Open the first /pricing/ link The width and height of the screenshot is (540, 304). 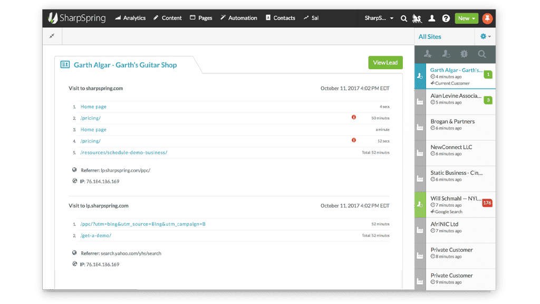pos(91,118)
